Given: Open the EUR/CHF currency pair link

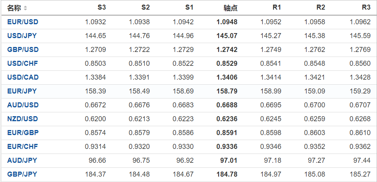Looking at the screenshot, I should (x=22, y=147).
